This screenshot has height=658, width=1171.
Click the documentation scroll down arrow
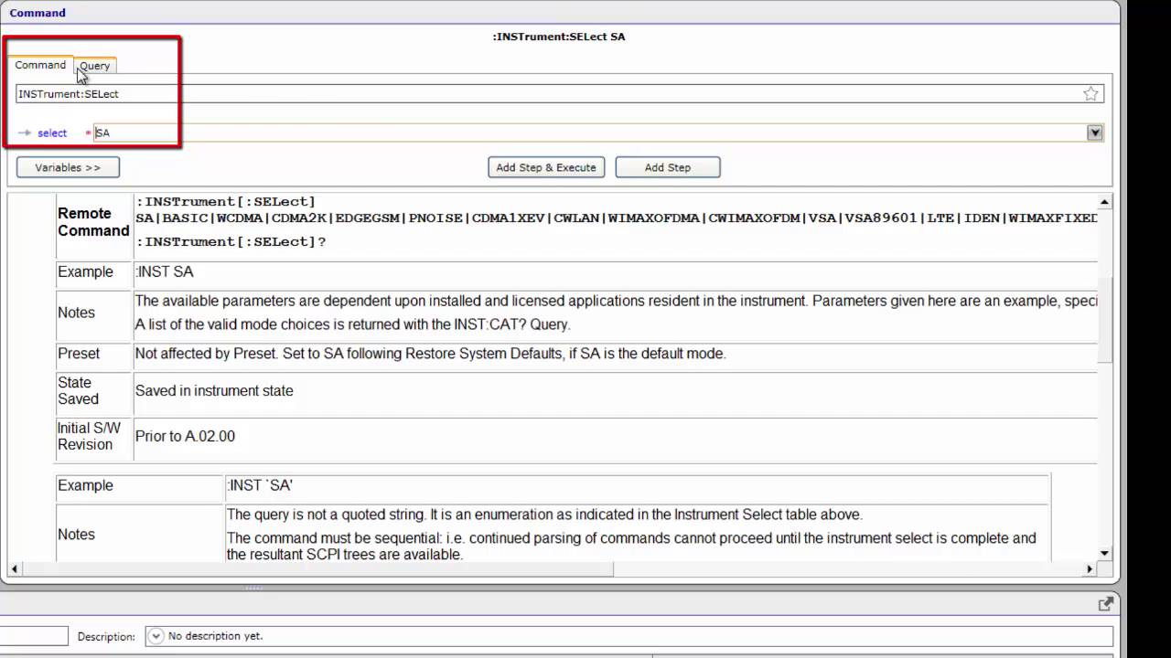1104,553
